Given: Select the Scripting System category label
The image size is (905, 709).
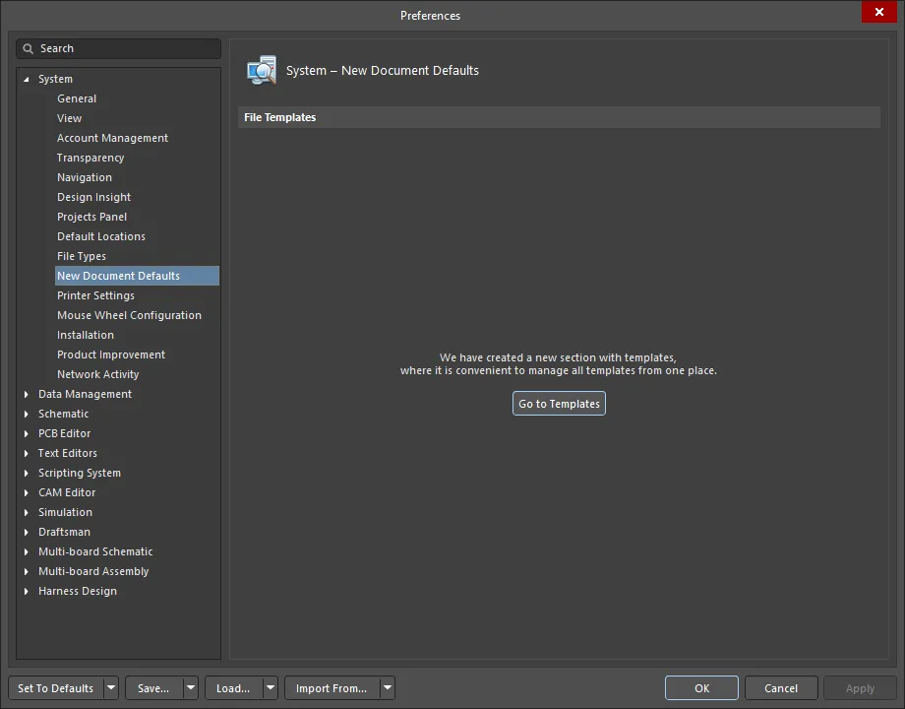Looking at the screenshot, I should [x=80, y=473].
